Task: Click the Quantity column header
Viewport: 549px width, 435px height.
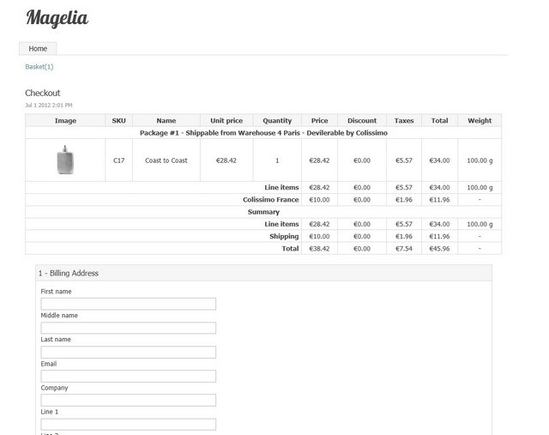Action: point(277,121)
